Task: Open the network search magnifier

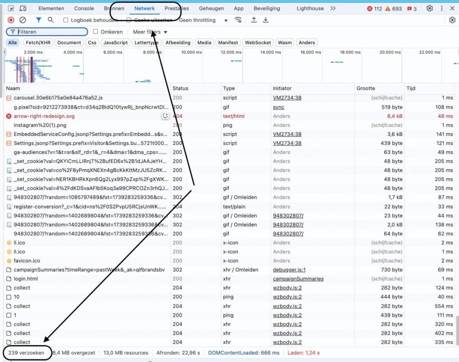Action: pyautogui.click(x=51, y=20)
